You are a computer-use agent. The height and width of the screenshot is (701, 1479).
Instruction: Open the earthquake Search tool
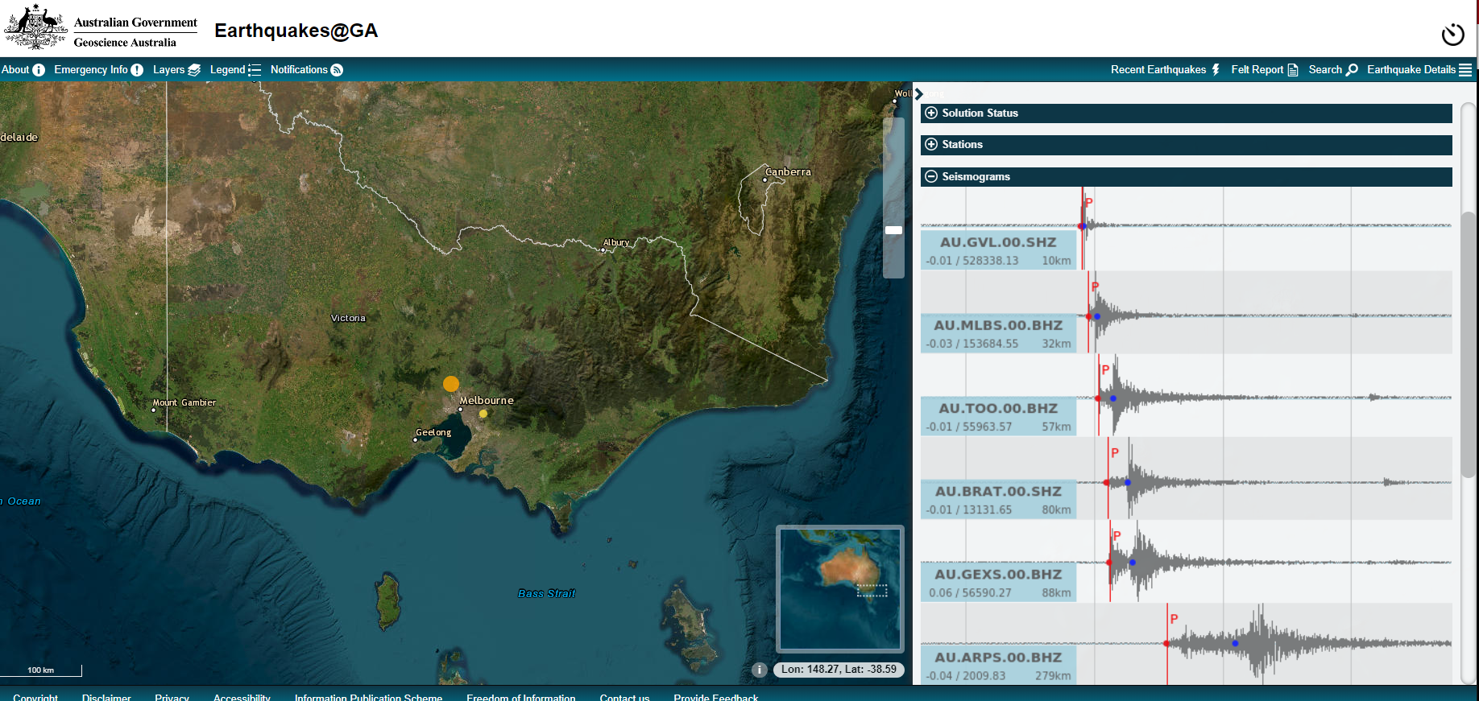point(1332,70)
